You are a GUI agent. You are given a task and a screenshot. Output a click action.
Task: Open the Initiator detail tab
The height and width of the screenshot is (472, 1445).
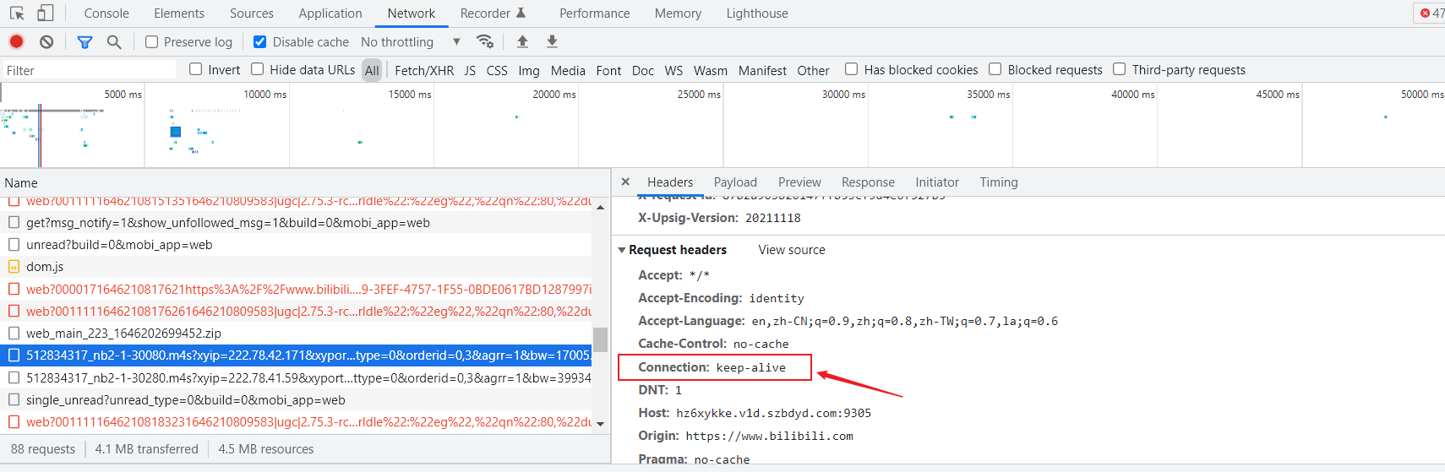[937, 182]
